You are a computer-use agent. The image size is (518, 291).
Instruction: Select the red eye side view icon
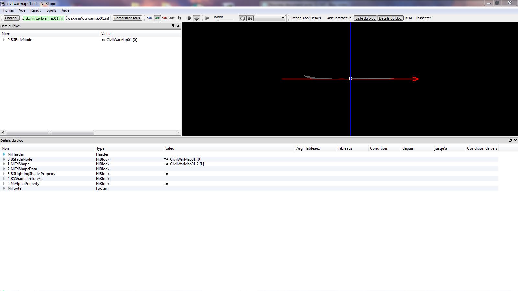click(165, 18)
